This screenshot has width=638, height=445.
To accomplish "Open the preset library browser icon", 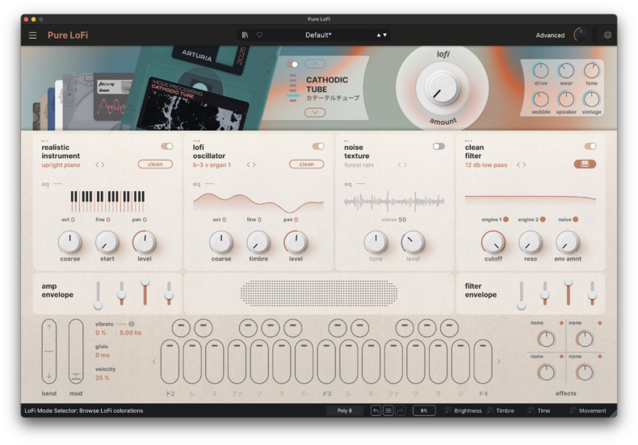I will tap(245, 35).
